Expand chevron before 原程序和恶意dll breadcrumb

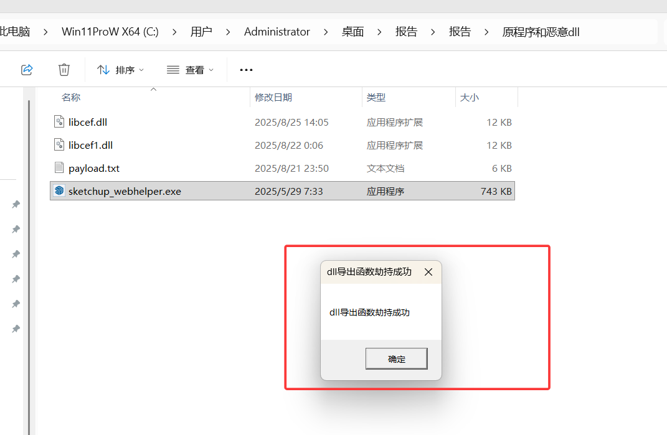coord(486,32)
